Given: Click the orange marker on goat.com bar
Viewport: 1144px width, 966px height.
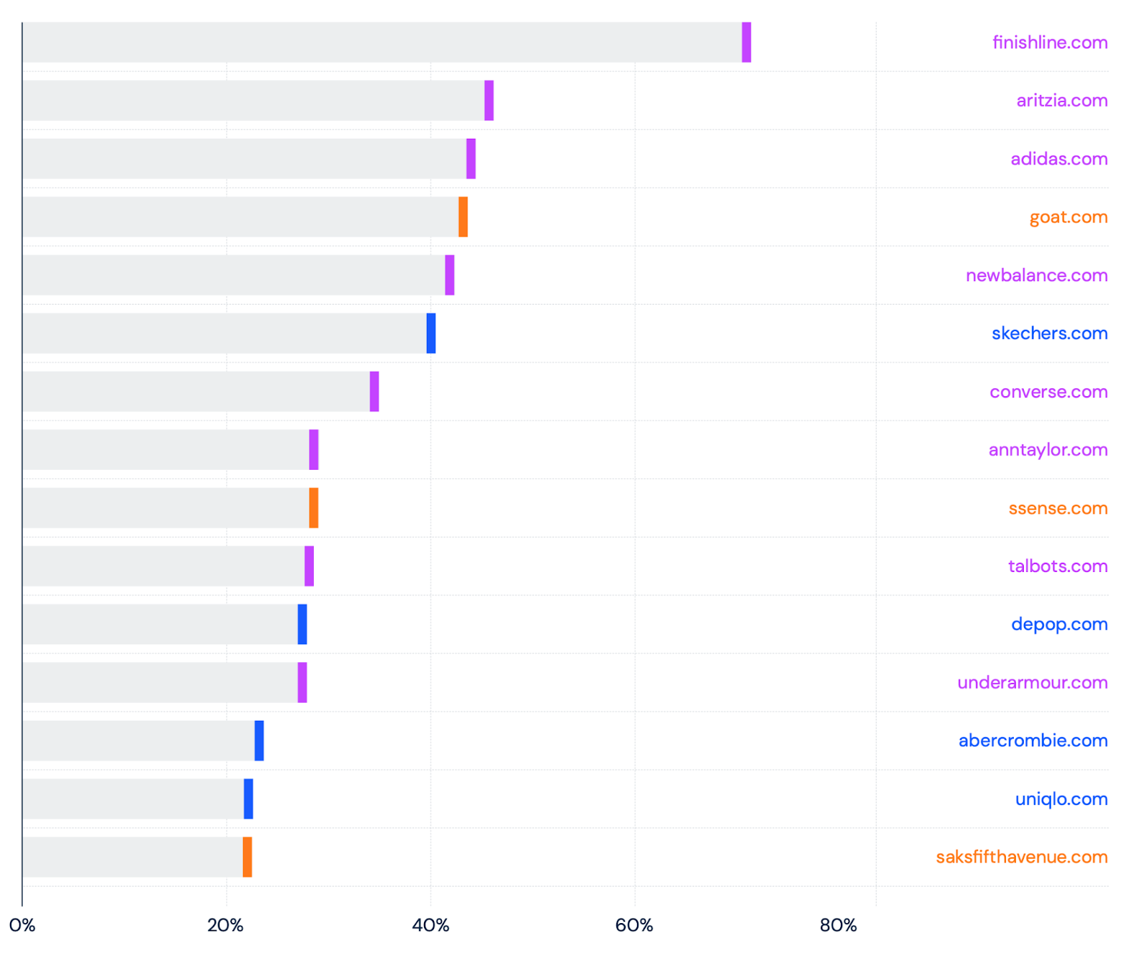Looking at the screenshot, I should [x=463, y=217].
